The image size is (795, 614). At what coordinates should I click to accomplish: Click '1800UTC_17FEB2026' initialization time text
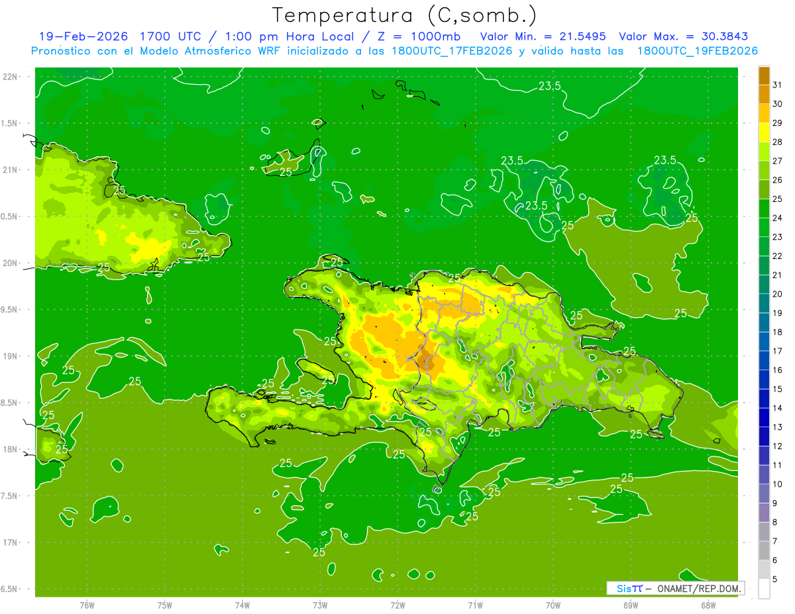coord(453,51)
